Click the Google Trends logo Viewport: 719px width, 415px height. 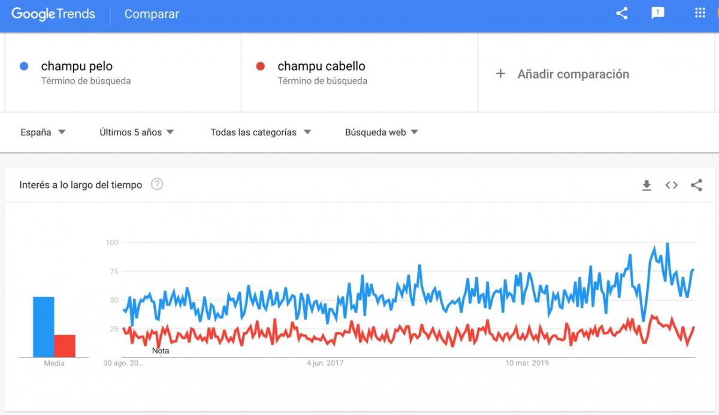53,14
